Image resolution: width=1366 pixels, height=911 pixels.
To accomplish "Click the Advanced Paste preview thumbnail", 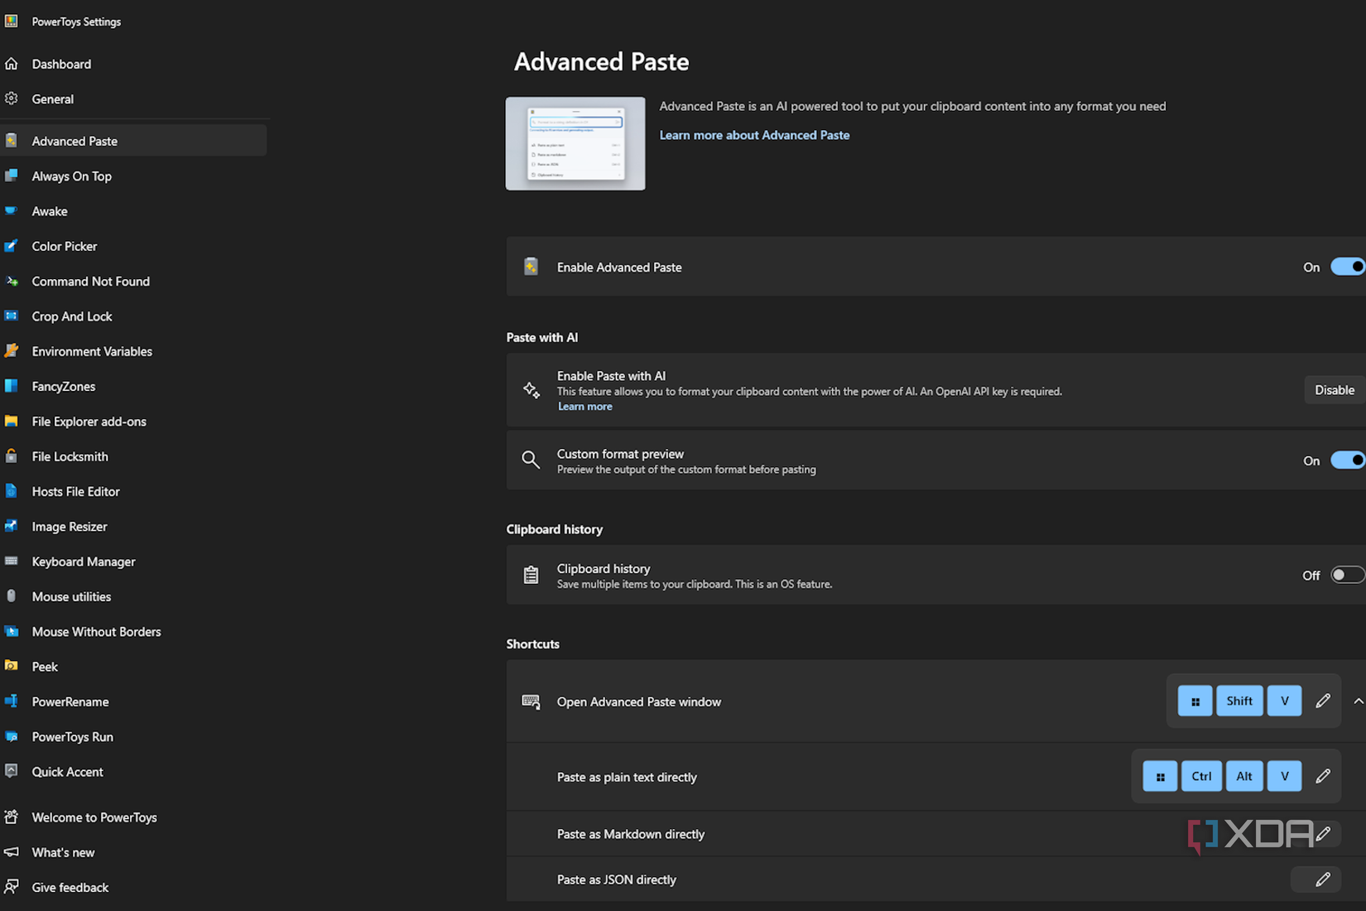I will [575, 144].
